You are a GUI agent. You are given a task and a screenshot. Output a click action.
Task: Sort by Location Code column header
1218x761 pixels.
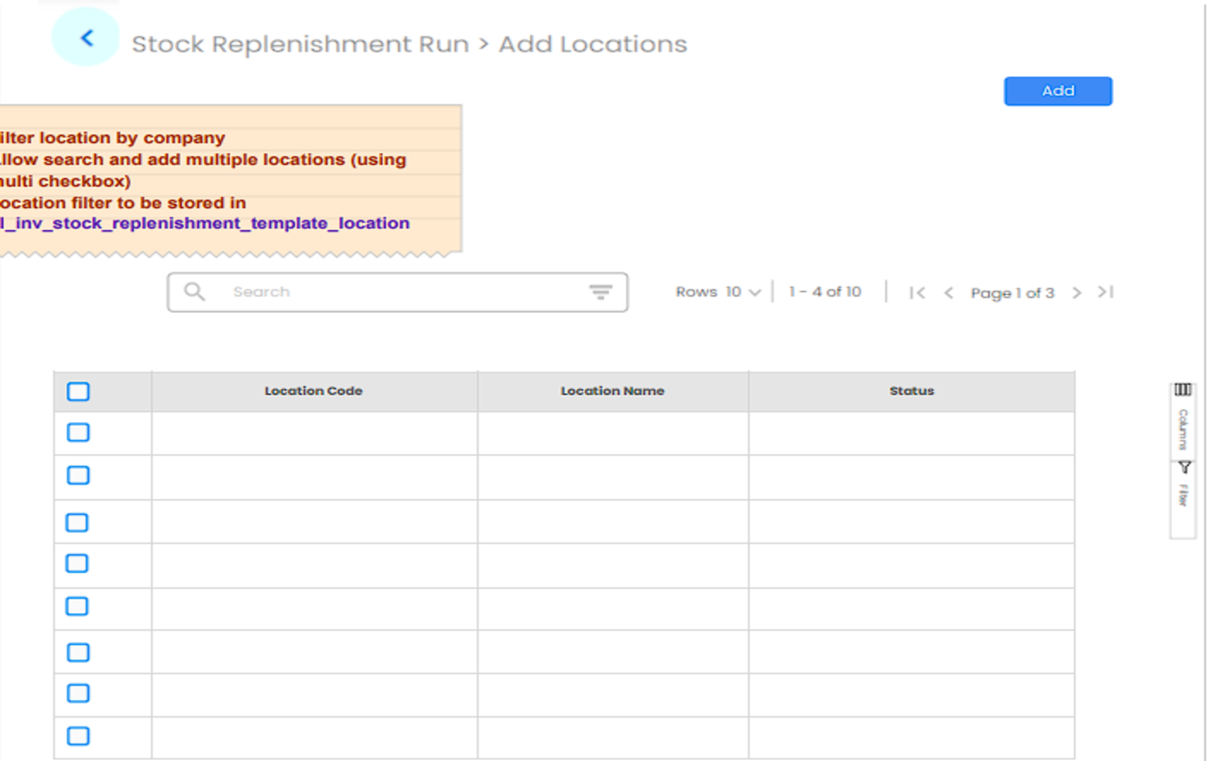pos(313,391)
